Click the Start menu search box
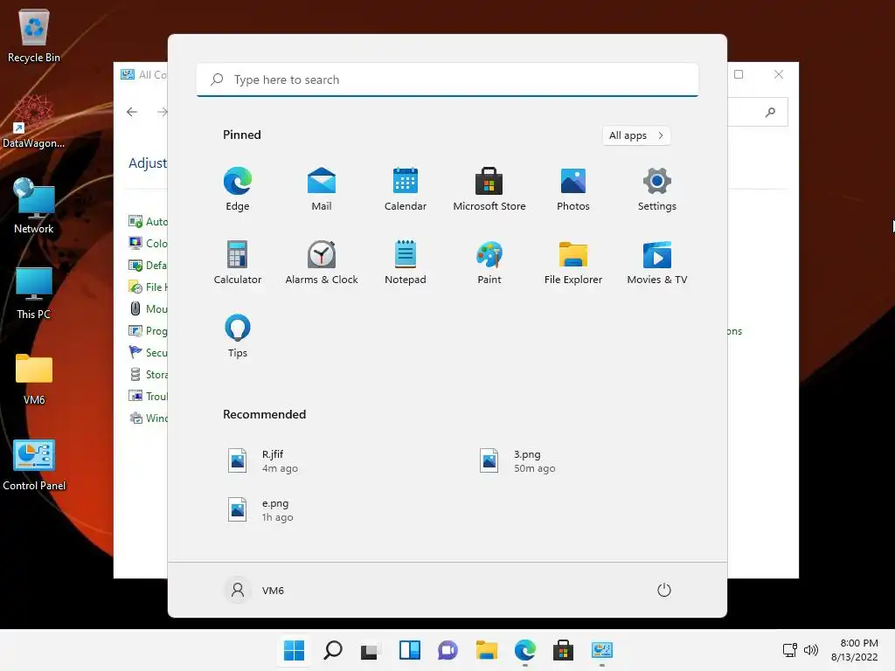Viewport: 895px width, 671px height. pos(447,80)
